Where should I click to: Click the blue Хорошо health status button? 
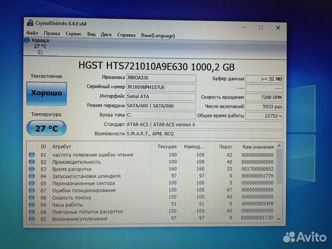47,94
